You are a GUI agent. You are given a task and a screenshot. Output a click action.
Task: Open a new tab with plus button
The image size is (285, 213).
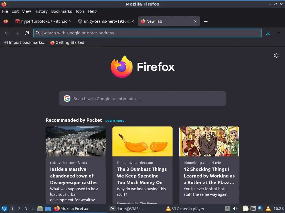tap(206, 22)
